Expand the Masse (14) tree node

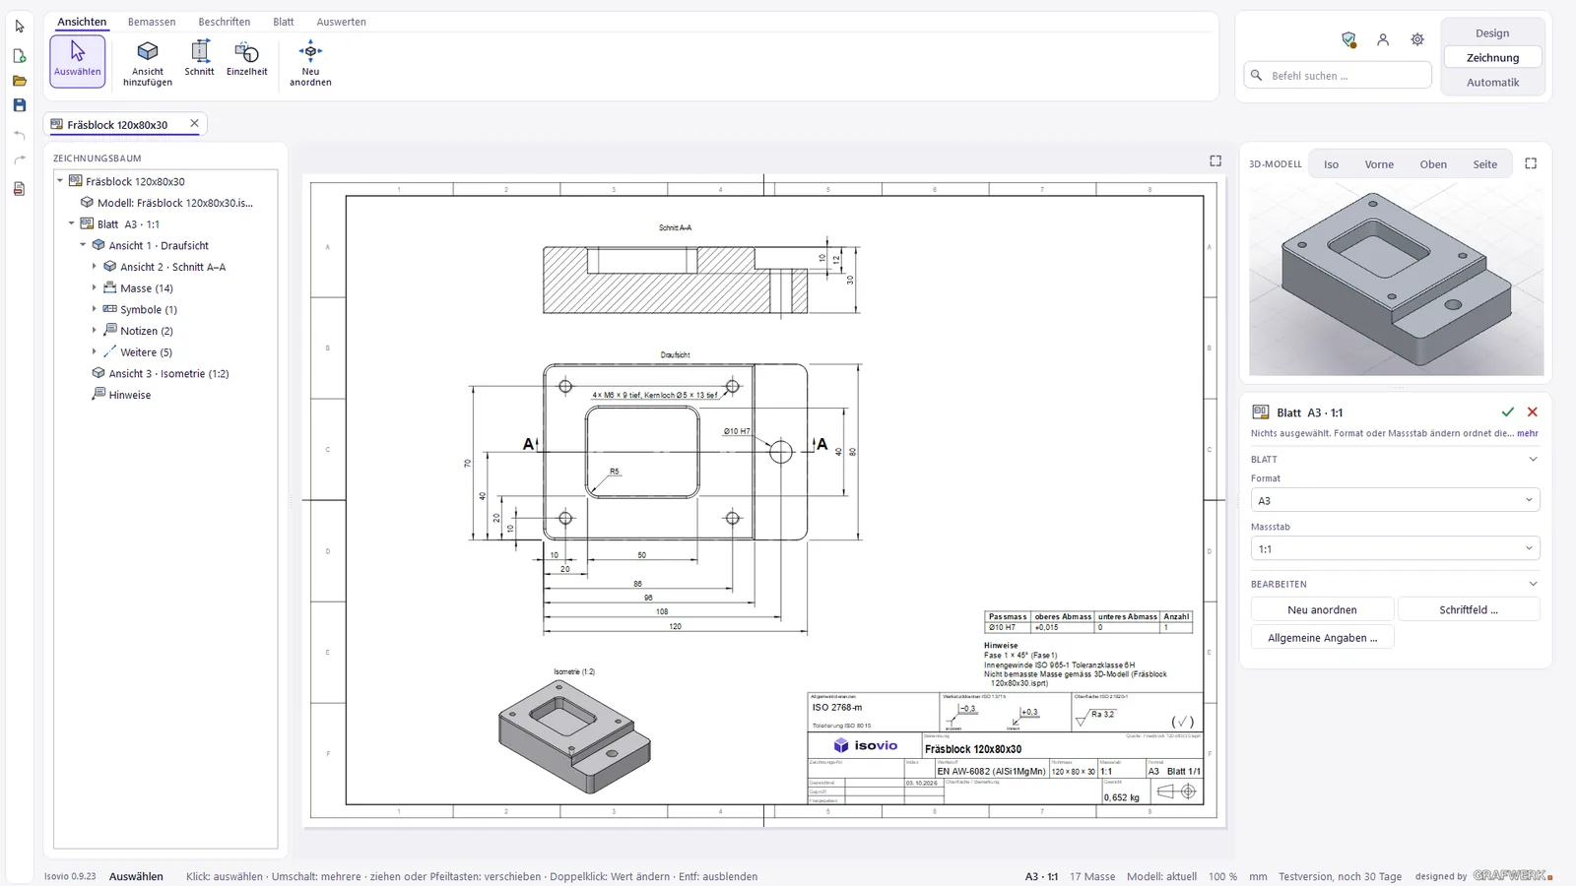95,288
